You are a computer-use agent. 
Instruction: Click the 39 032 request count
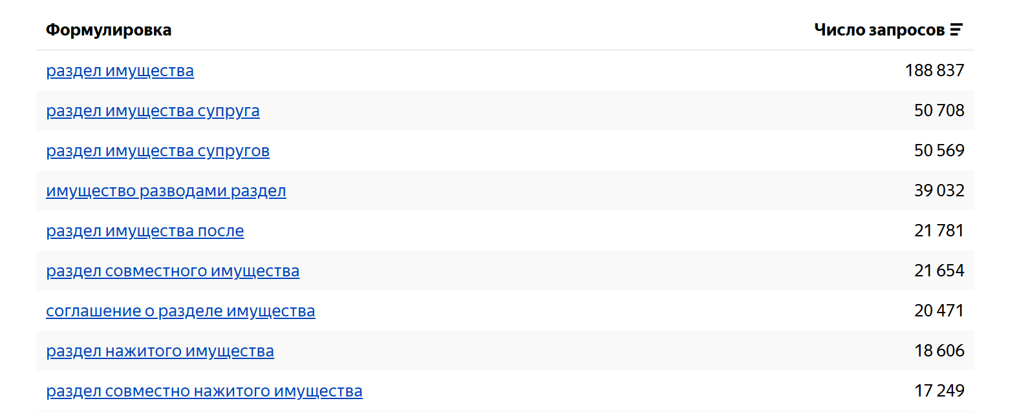pyautogui.click(x=939, y=191)
